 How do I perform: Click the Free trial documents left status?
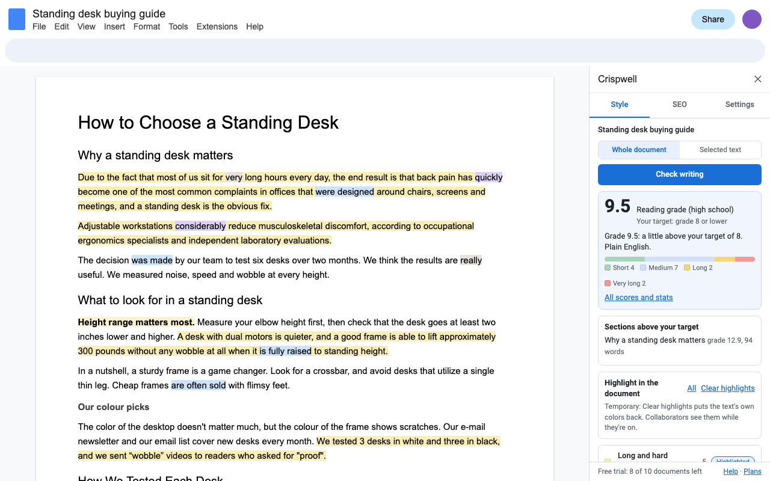[x=650, y=471]
